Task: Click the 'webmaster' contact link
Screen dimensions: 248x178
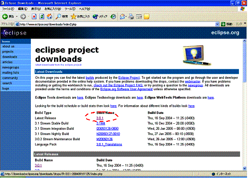Action: (193, 81)
